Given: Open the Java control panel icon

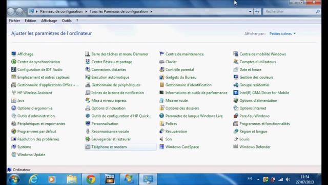Looking at the screenshot, I should [x=14, y=101].
